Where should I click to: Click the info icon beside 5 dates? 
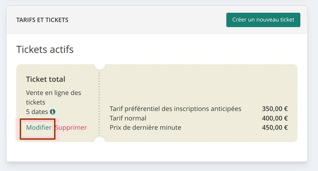[x=53, y=111]
